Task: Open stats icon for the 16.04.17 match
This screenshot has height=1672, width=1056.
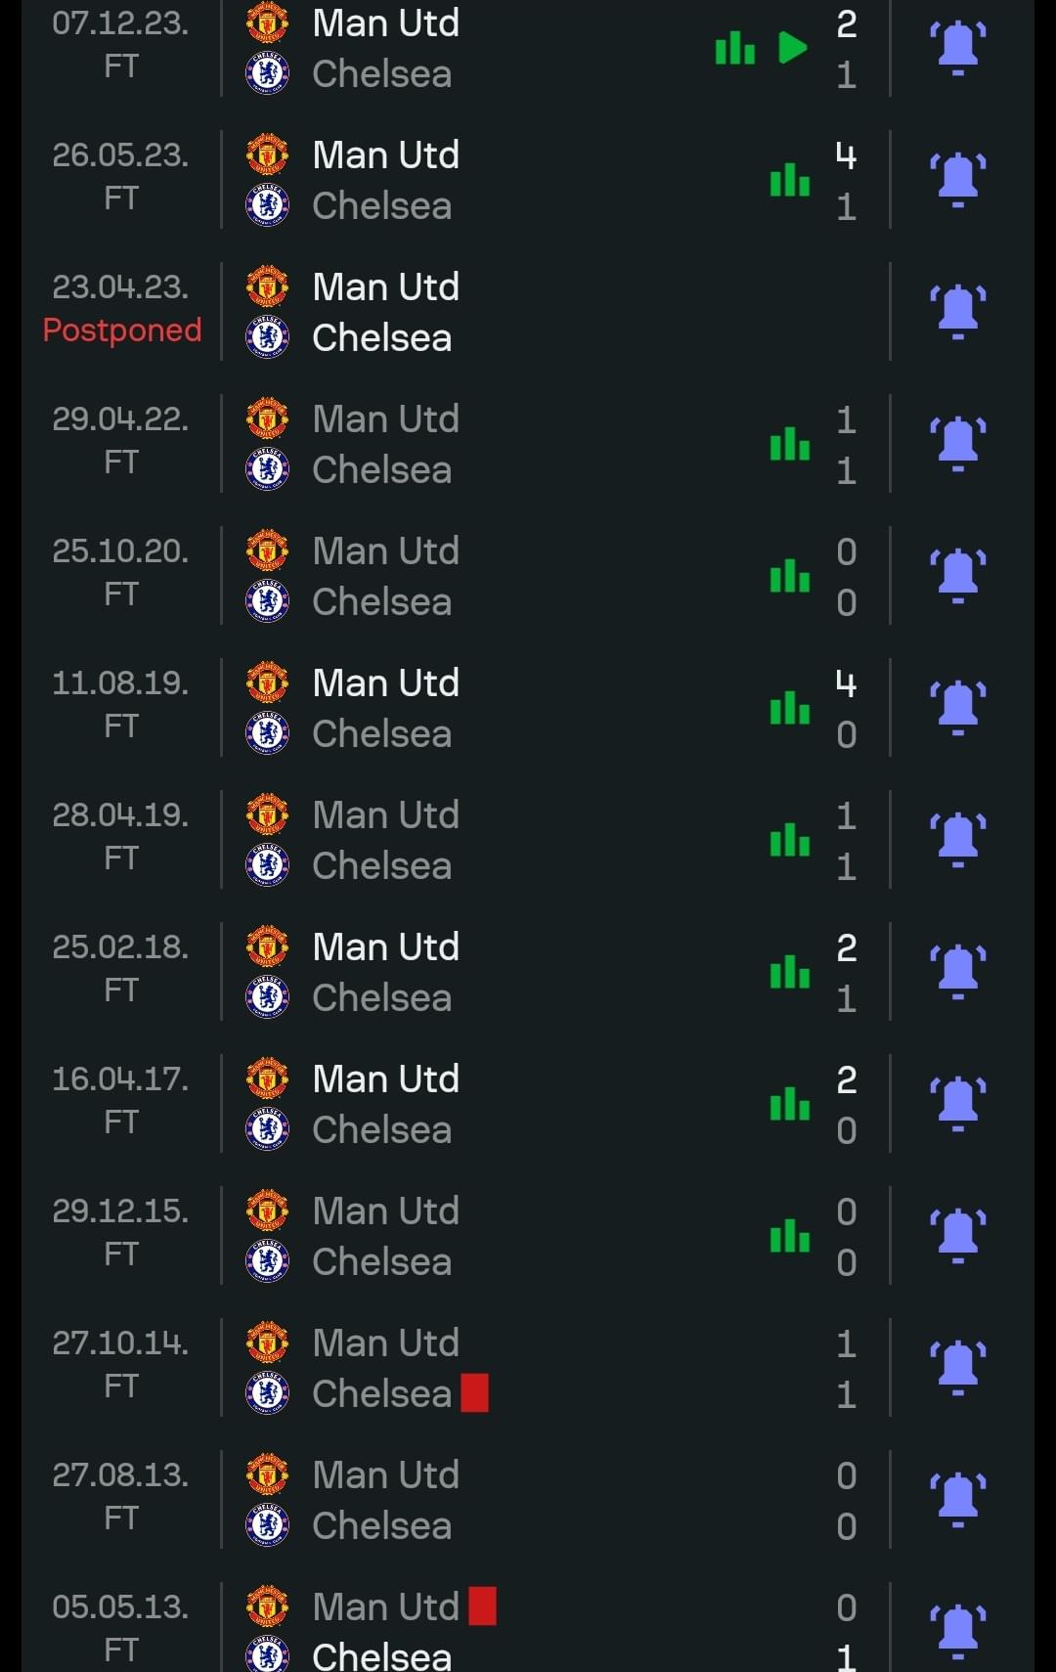Action: click(x=790, y=1104)
